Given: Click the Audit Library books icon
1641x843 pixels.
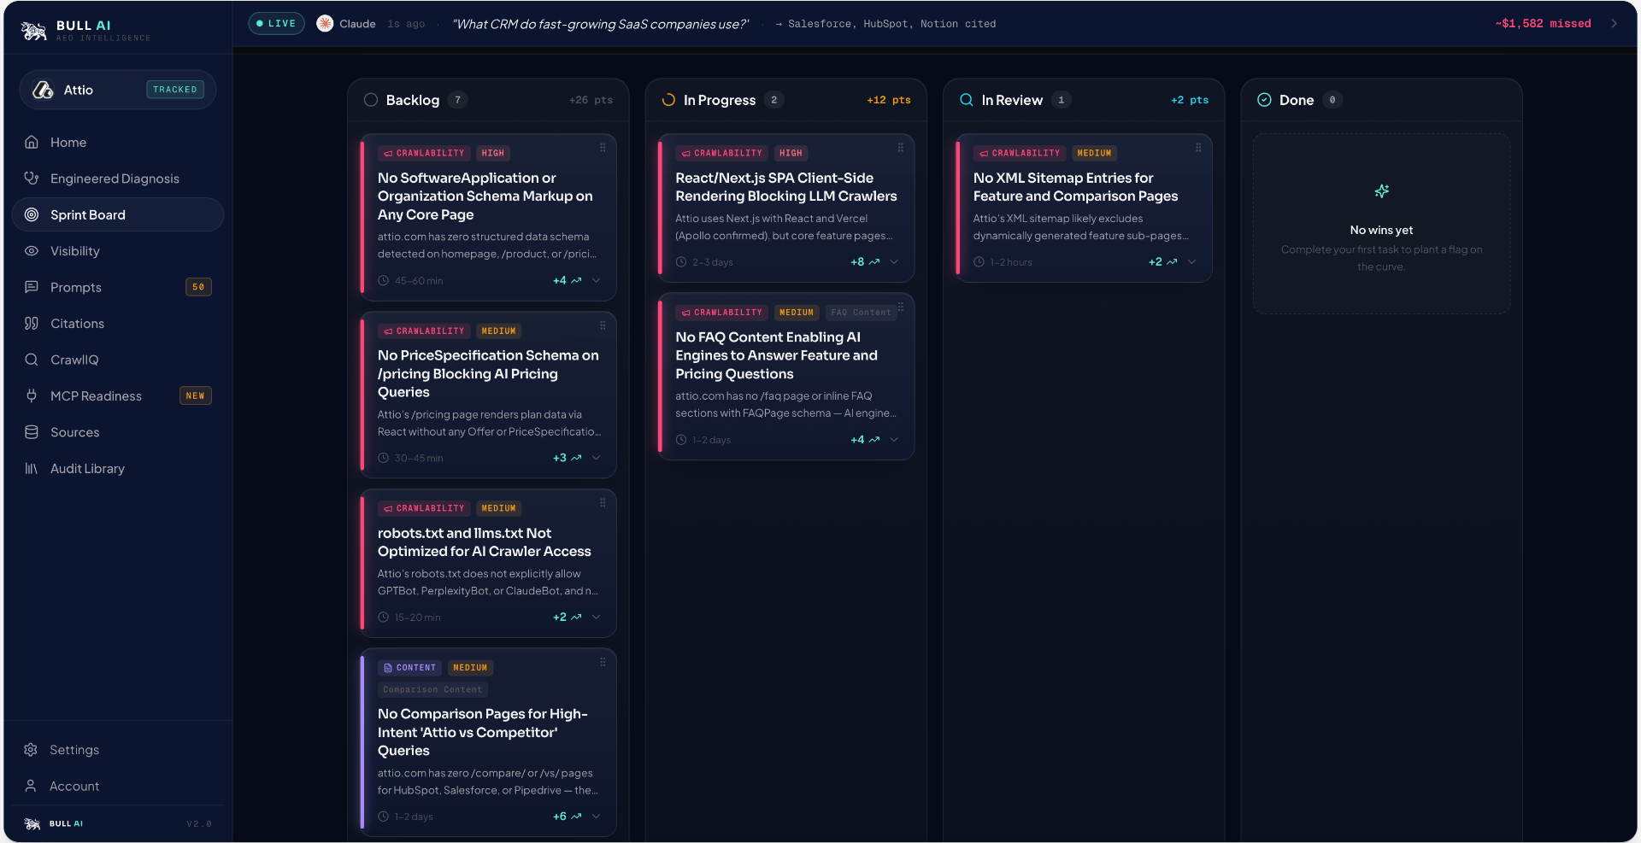Looking at the screenshot, I should point(32,468).
